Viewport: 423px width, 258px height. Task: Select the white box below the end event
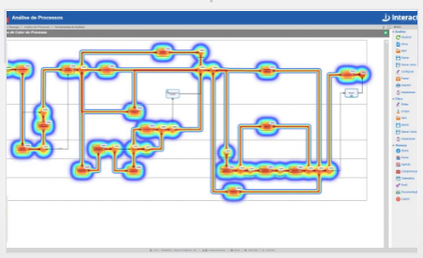352,93
